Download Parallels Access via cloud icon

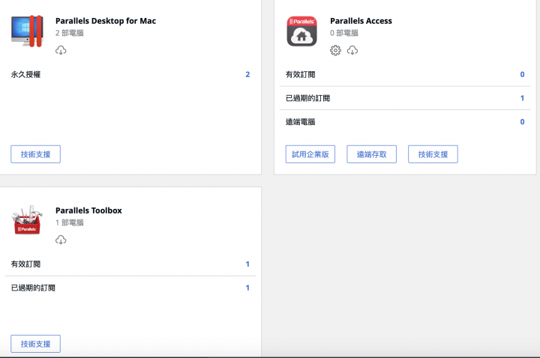tap(352, 50)
